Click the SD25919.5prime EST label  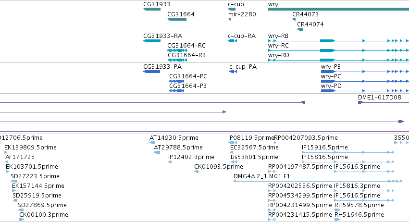(37, 196)
